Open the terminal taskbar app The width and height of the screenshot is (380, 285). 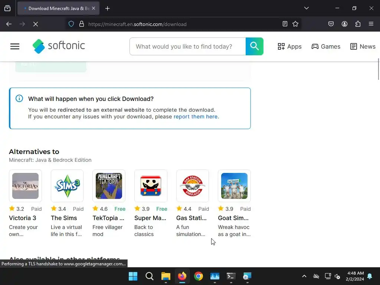click(231, 276)
